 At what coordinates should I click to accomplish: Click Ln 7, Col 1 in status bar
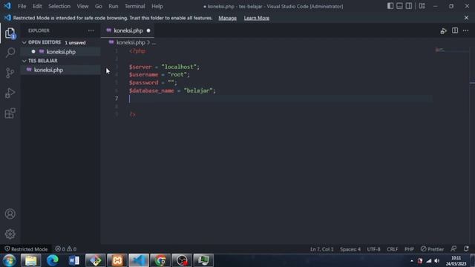[x=321, y=249]
